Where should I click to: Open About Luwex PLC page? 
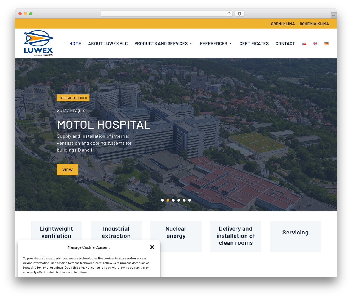coord(108,43)
